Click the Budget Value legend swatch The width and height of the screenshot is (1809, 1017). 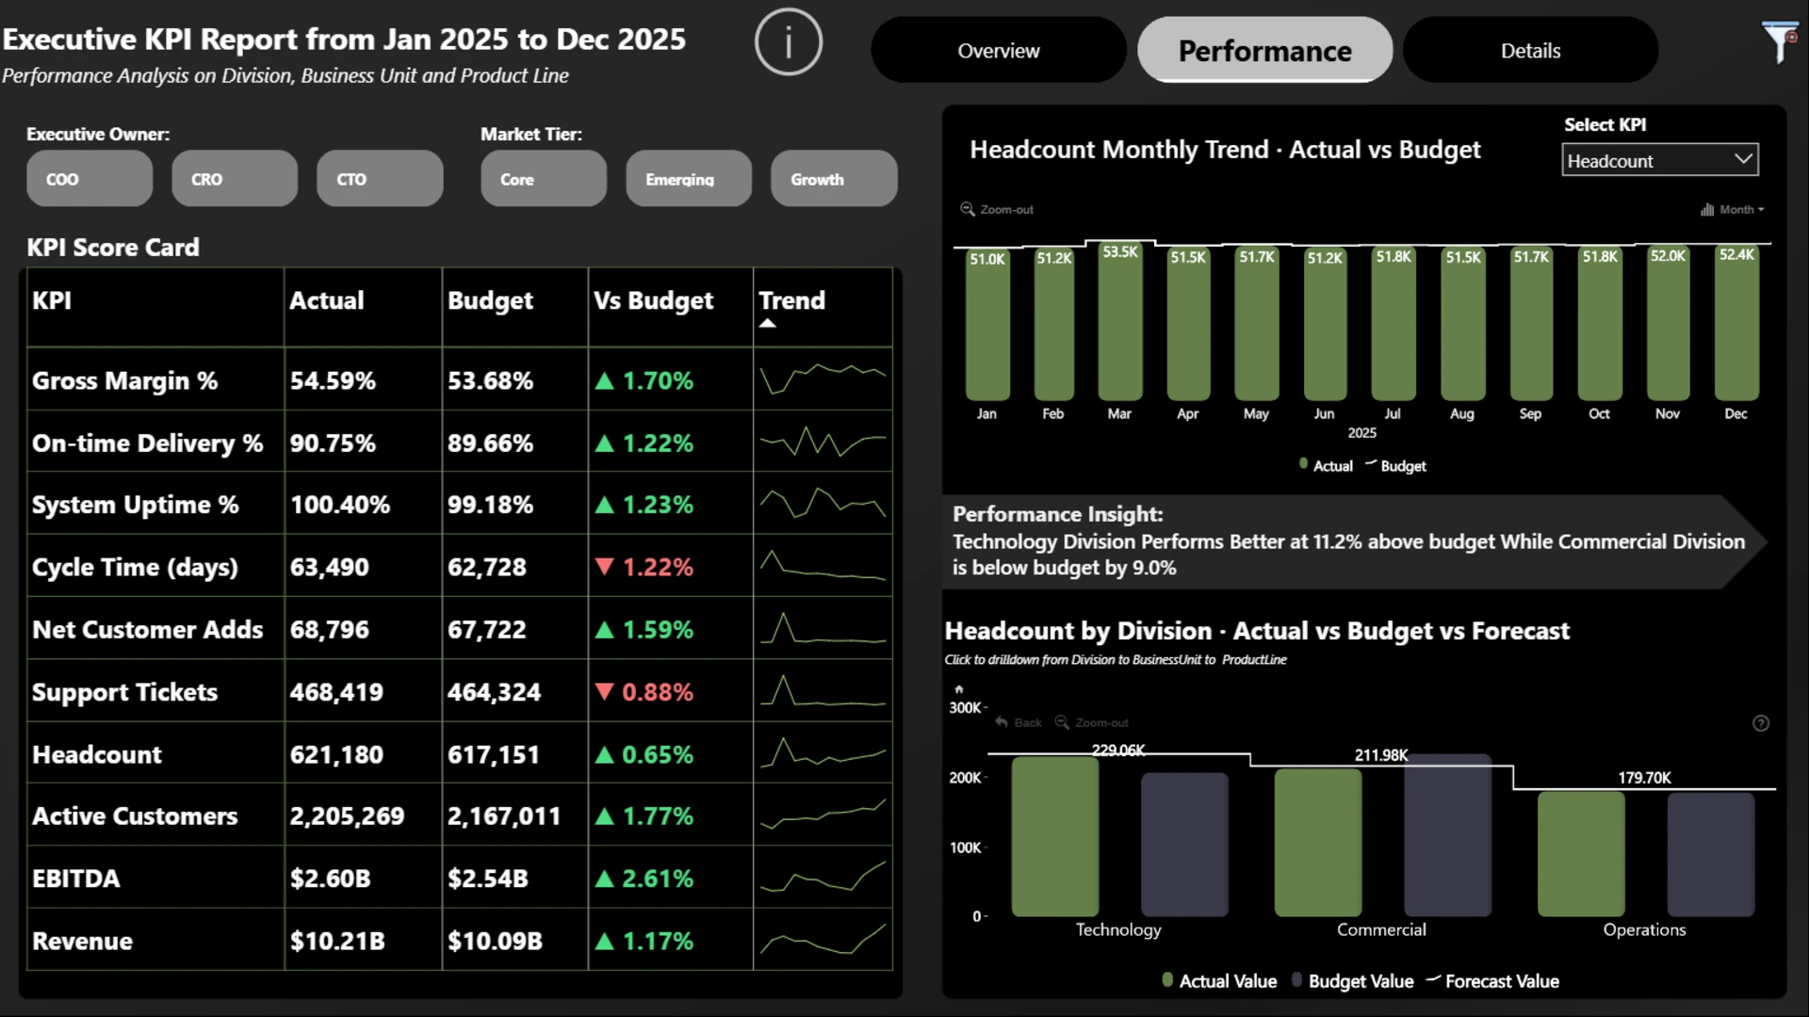coord(1296,980)
